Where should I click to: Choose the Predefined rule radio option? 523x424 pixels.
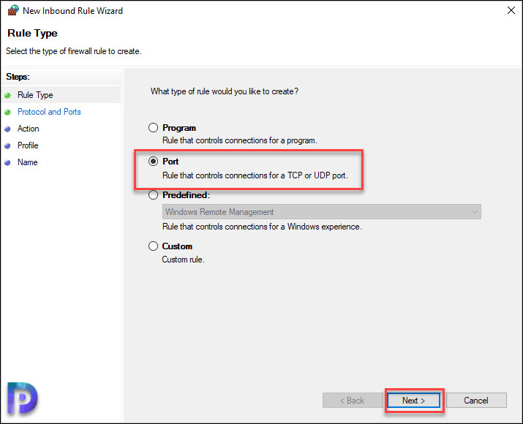(153, 195)
